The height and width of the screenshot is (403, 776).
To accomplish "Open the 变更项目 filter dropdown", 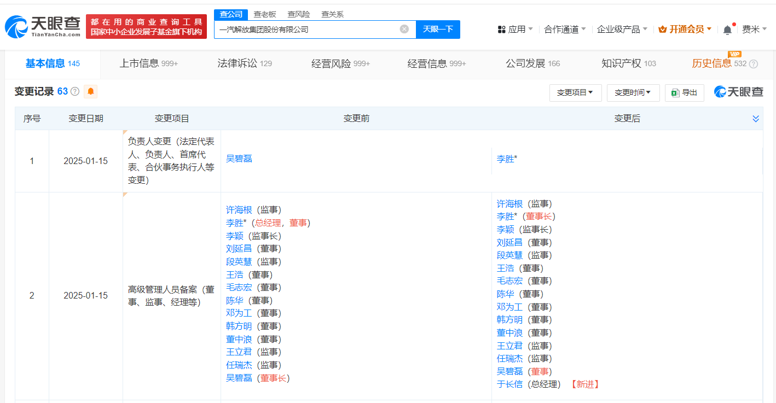I will [x=575, y=93].
